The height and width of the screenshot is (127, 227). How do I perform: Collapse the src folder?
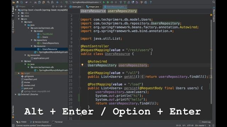pos(19,19)
